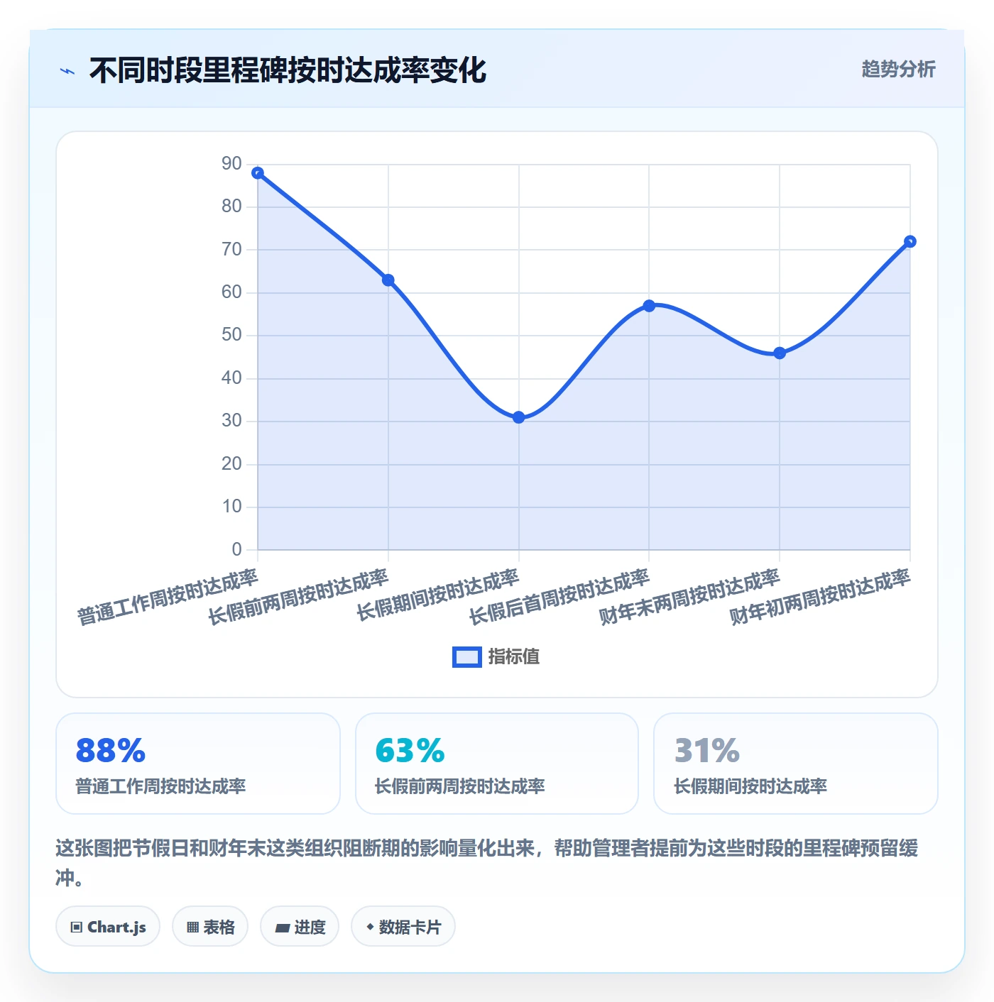Click the y-axis value 50
The image size is (994, 1002).
231,335
